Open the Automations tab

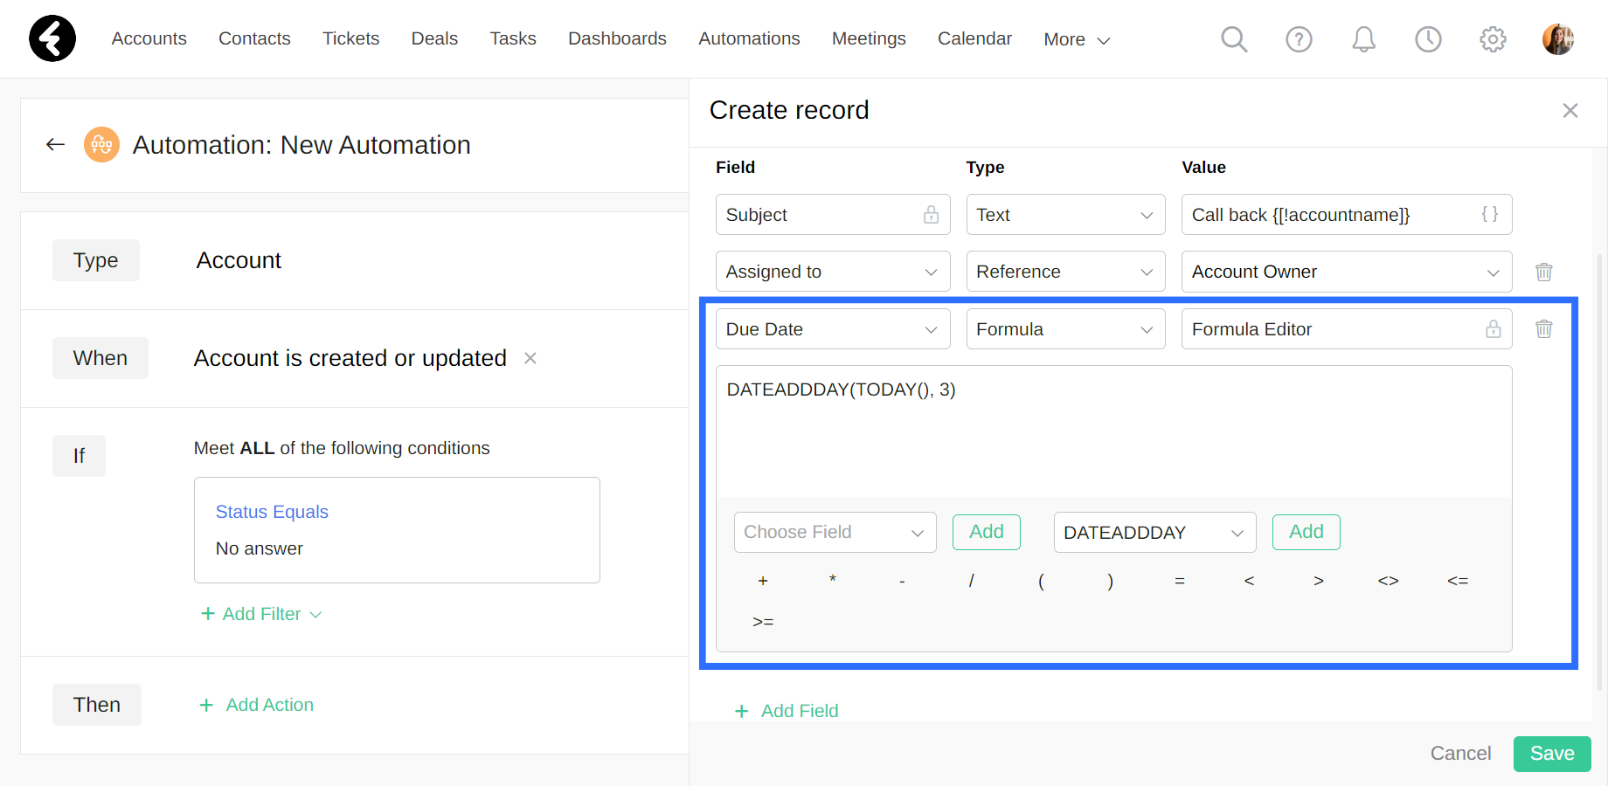(x=749, y=38)
